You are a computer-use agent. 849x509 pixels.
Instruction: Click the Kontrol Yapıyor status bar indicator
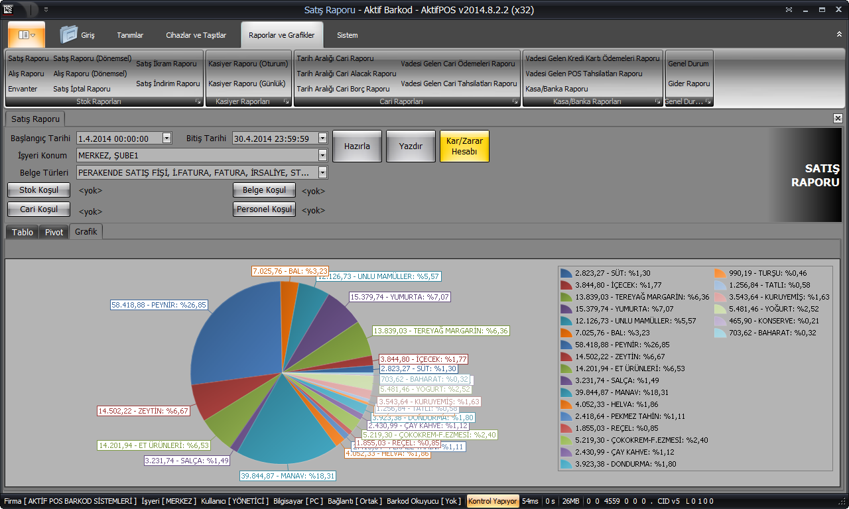(x=493, y=501)
